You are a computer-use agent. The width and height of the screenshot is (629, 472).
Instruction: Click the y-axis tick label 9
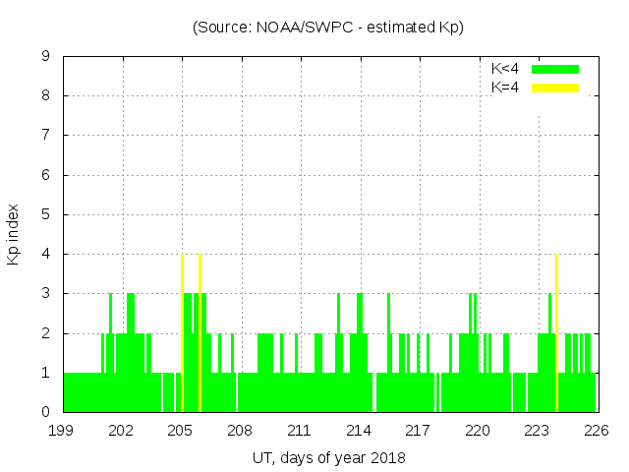[x=45, y=56]
